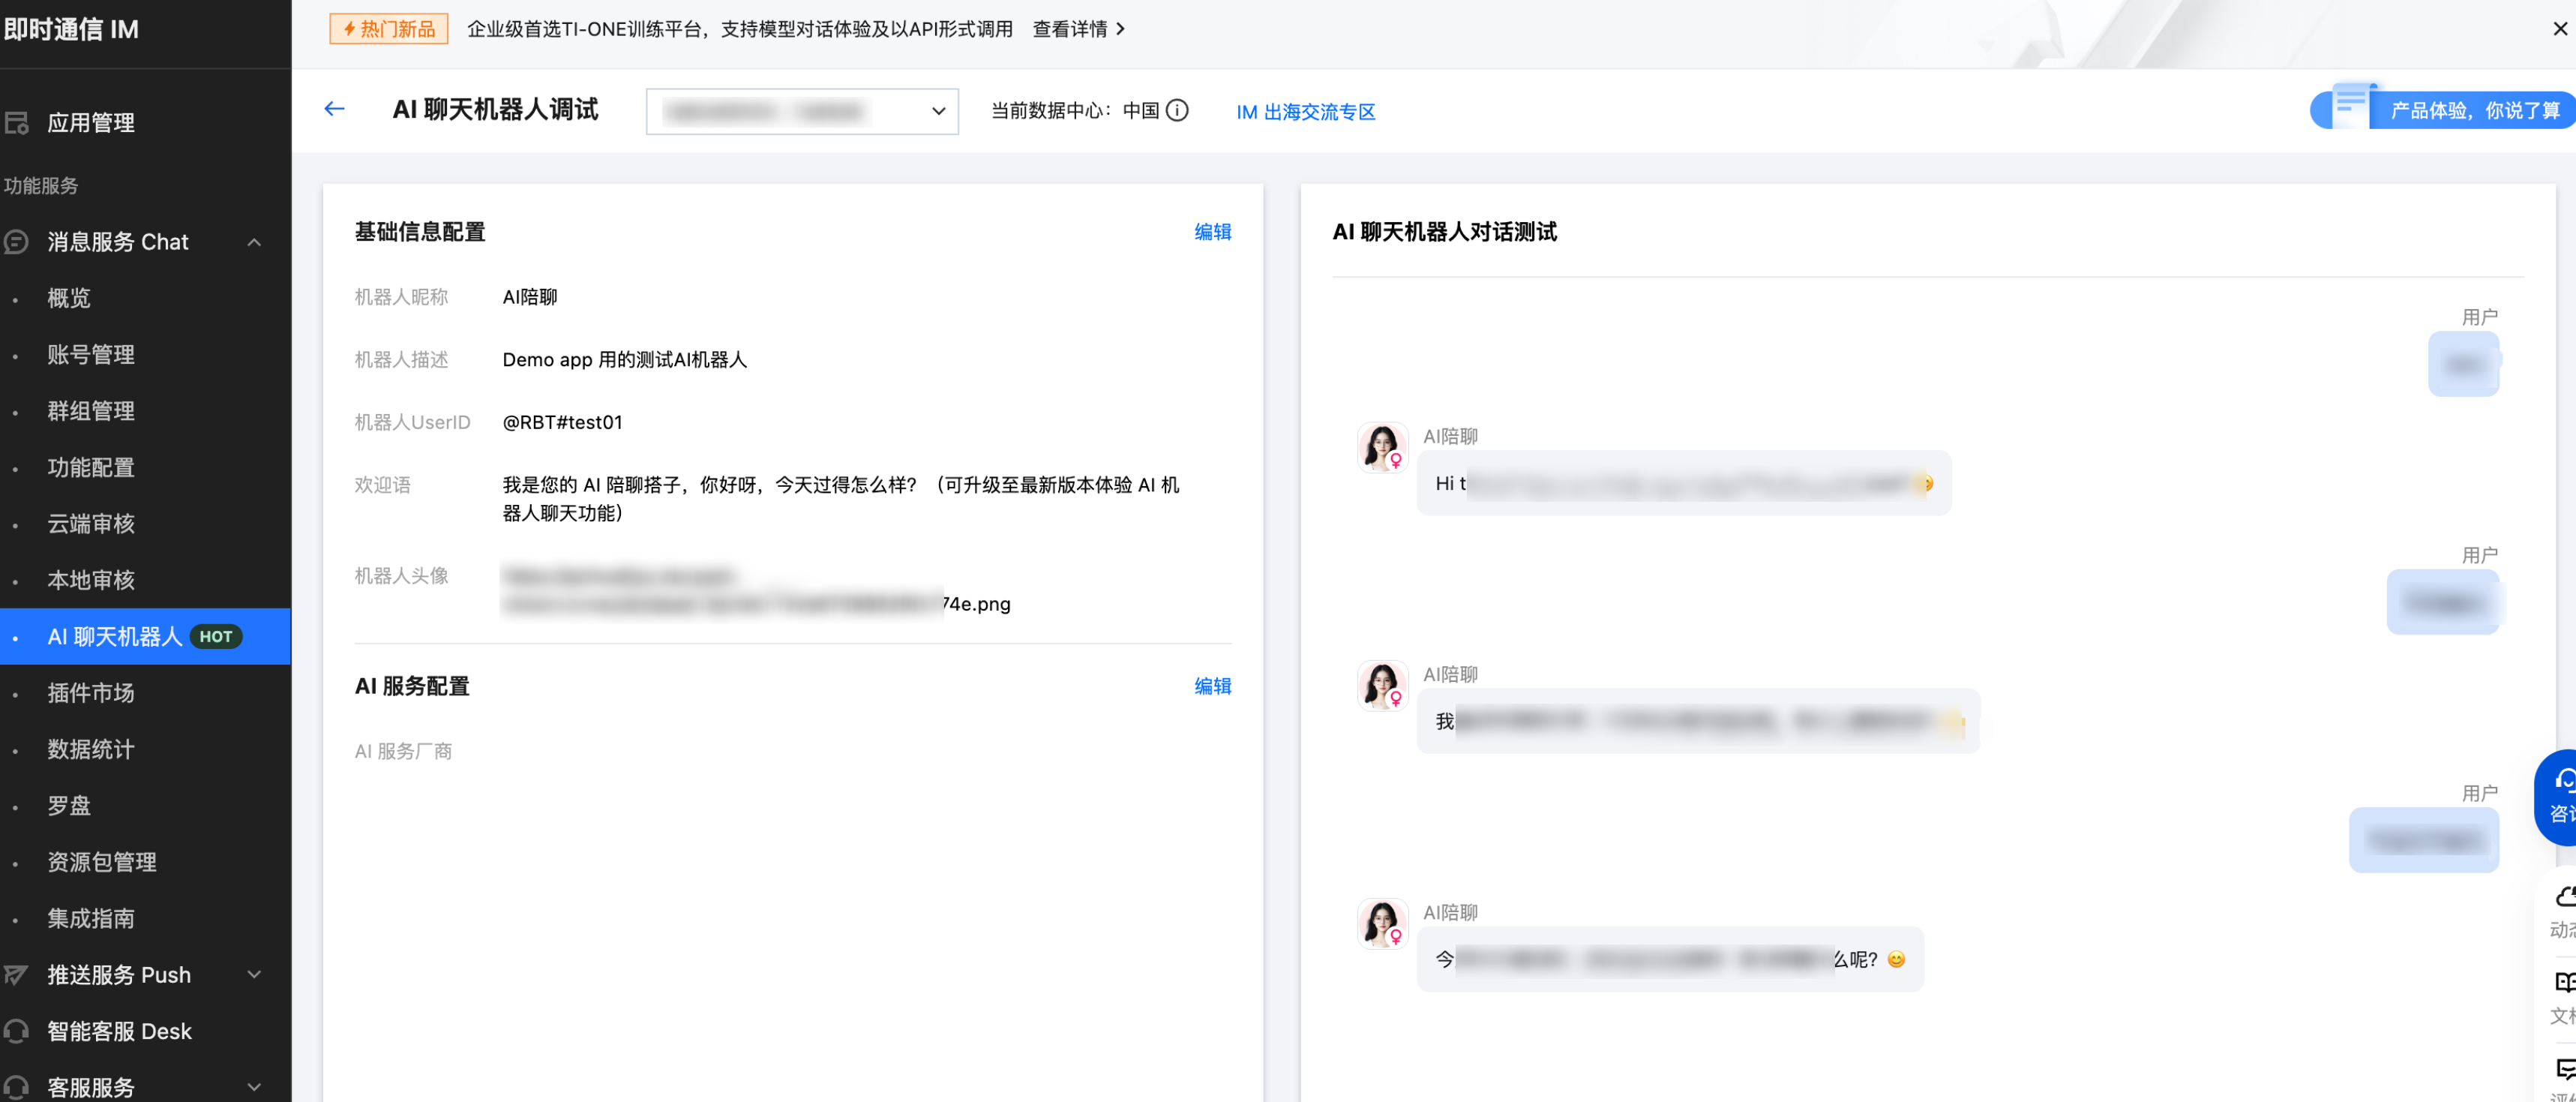
Task: Click the 应用管理 sidebar icon
Action: [x=17, y=123]
